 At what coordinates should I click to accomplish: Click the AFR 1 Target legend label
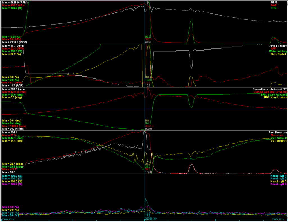click(x=278, y=46)
